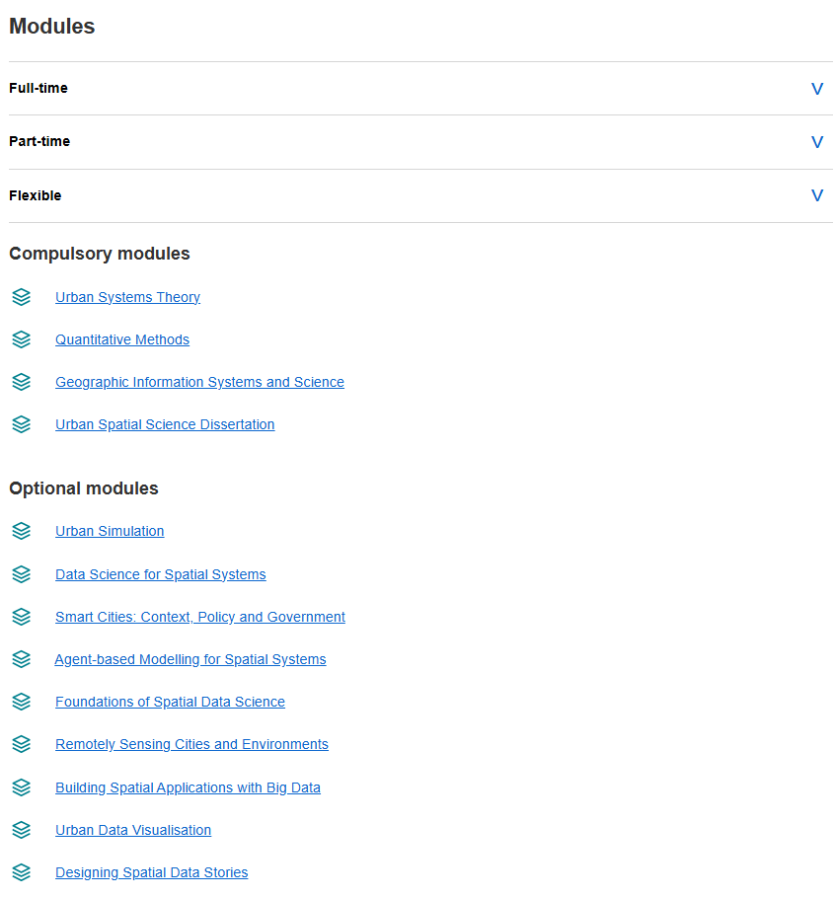This screenshot has height=898, width=835.
Task: Click the Optional modules heading
Action: [x=84, y=487]
